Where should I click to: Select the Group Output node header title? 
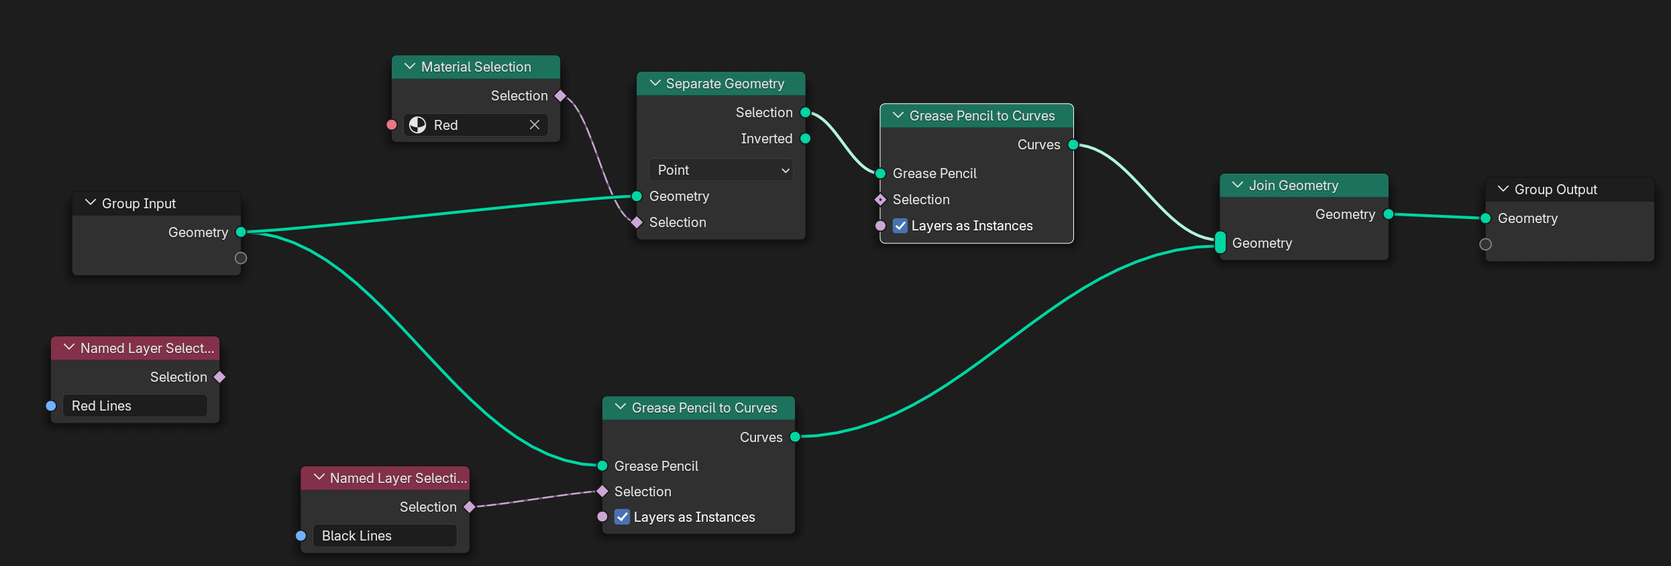(x=1556, y=190)
